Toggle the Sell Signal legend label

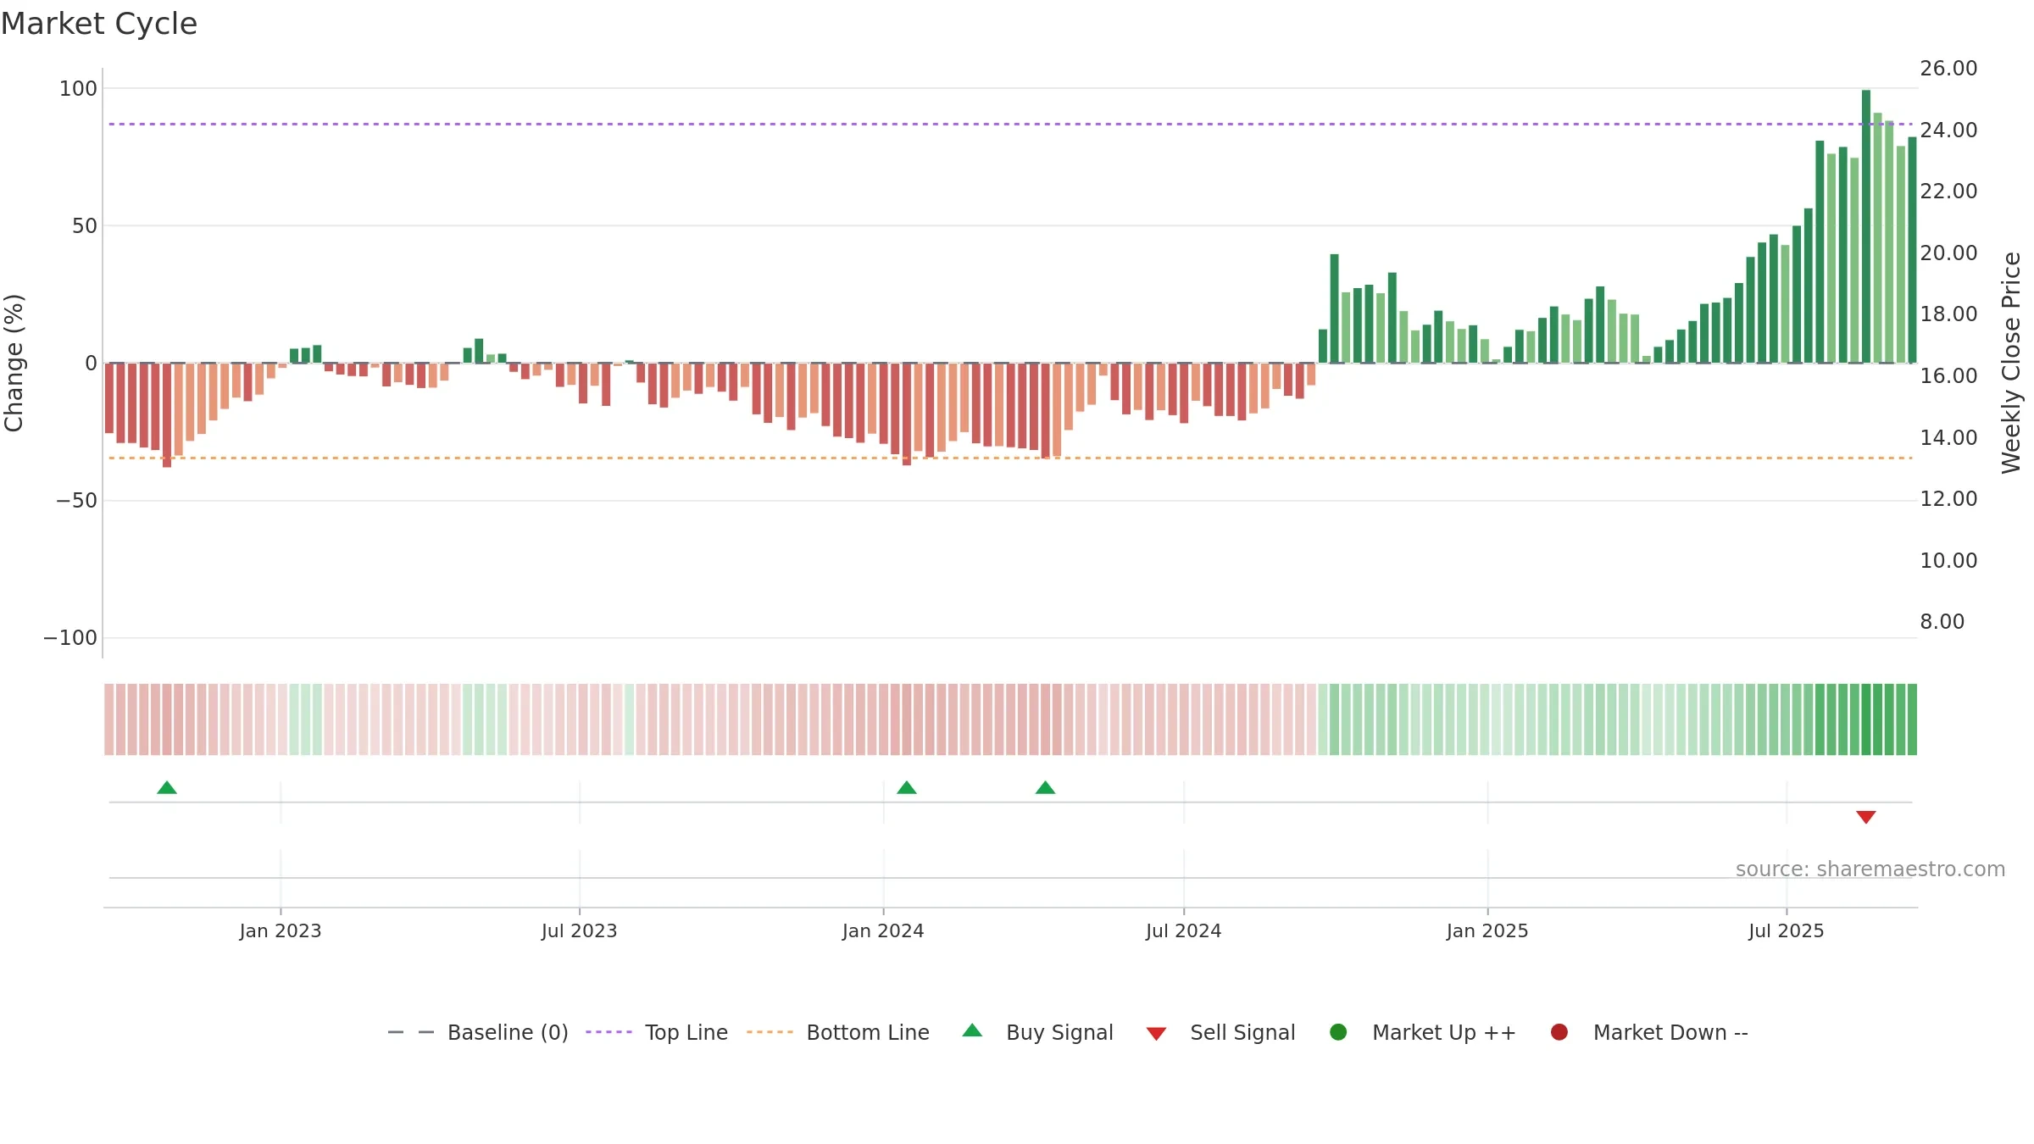(x=1242, y=1032)
